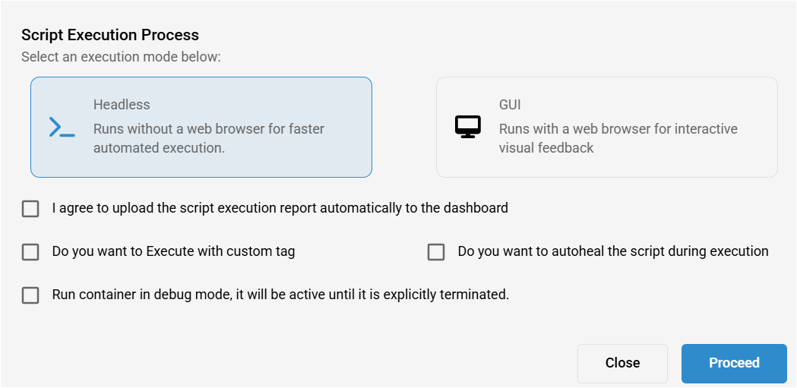797x388 pixels.
Task: Click the "Script Execution Process" heading
Action: tap(110, 35)
